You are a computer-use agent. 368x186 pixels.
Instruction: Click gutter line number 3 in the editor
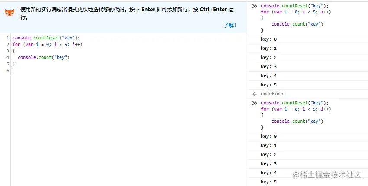8,51
